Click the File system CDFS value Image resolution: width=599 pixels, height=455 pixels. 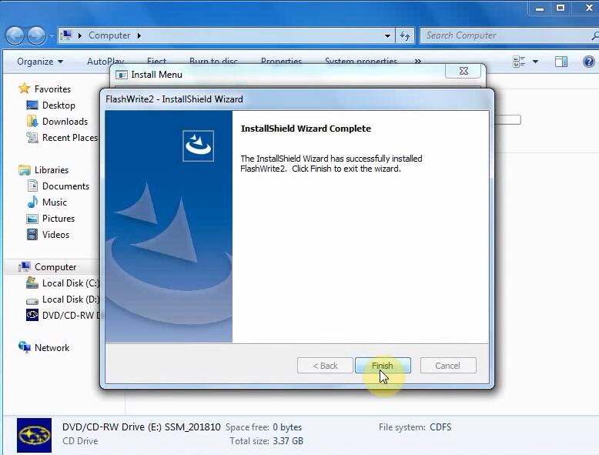tap(440, 427)
